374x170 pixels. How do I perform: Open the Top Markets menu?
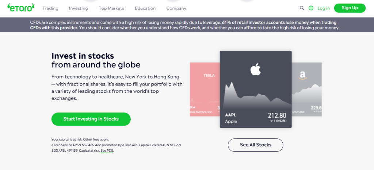(x=111, y=8)
